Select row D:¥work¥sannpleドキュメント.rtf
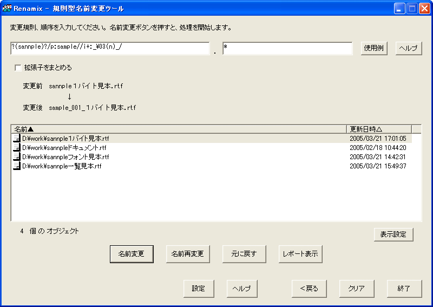Image resolution: width=433 pixels, height=307 pixels. click(212, 148)
